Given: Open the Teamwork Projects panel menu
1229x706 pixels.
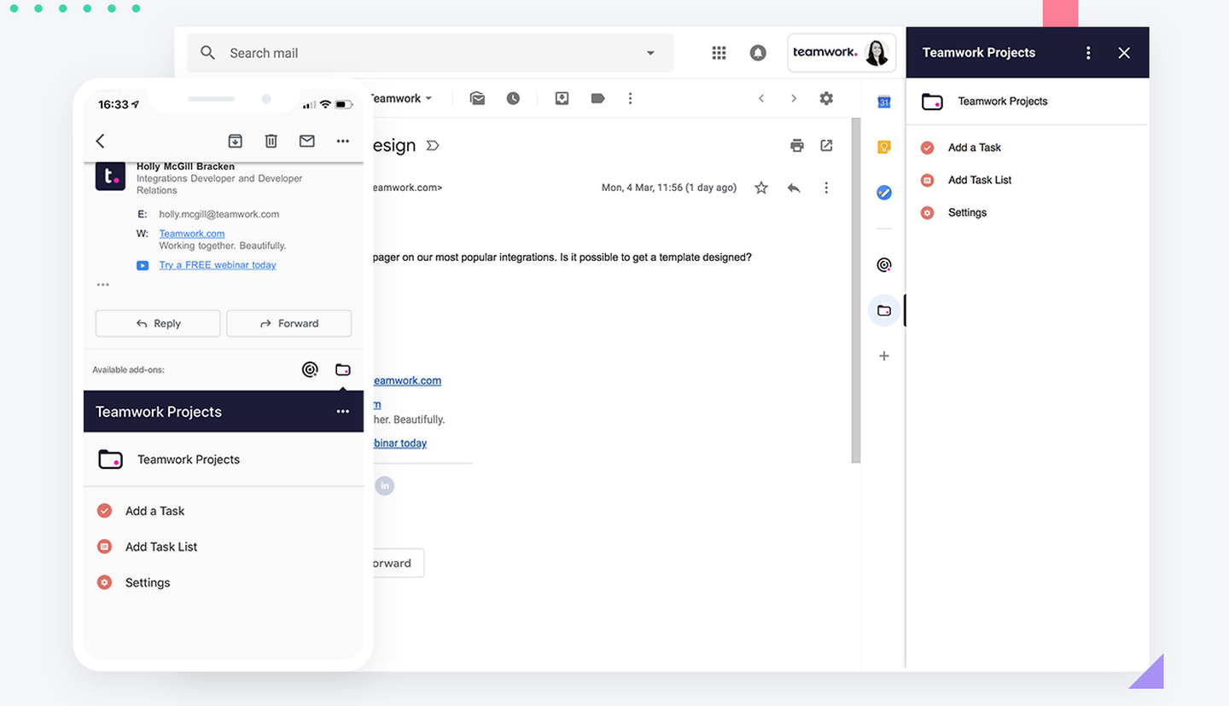Looking at the screenshot, I should [1087, 52].
